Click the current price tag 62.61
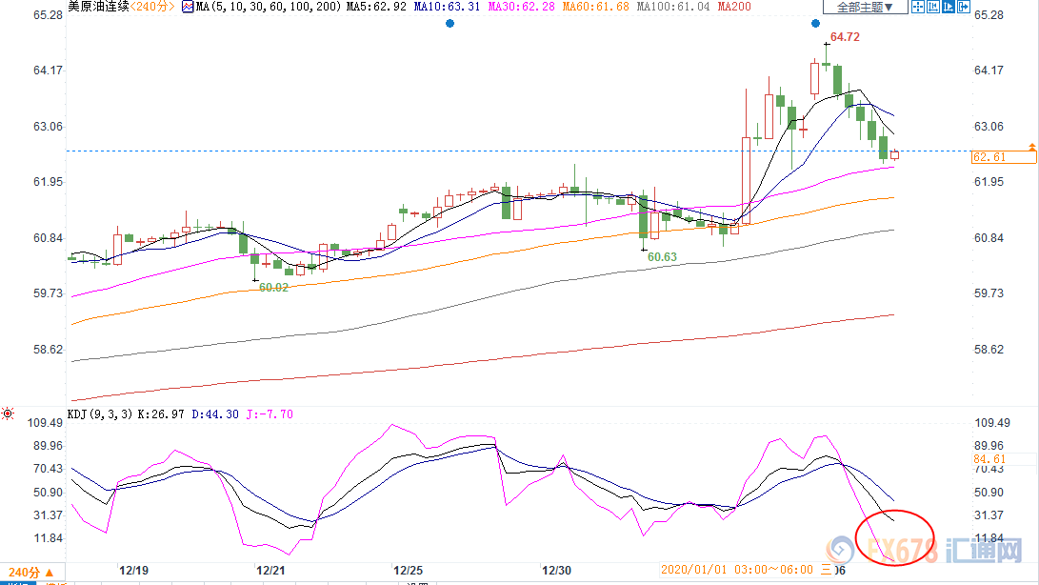 pyautogui.click(x=989, y=157)
